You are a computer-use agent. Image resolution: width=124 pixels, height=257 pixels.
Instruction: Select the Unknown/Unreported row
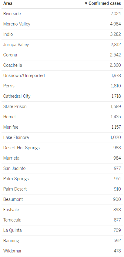point(62,76)
